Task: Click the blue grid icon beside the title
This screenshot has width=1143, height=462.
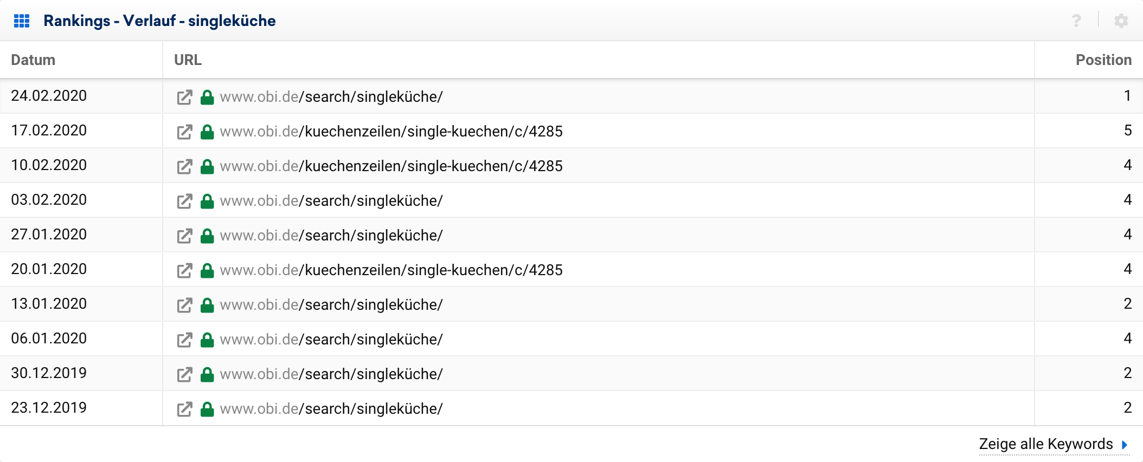Action: pos(22,21)
